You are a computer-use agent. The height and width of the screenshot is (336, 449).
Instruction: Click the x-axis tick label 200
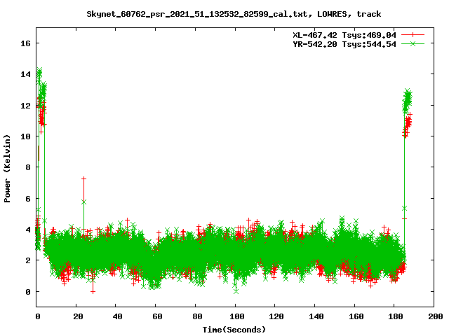click(435, 316)
